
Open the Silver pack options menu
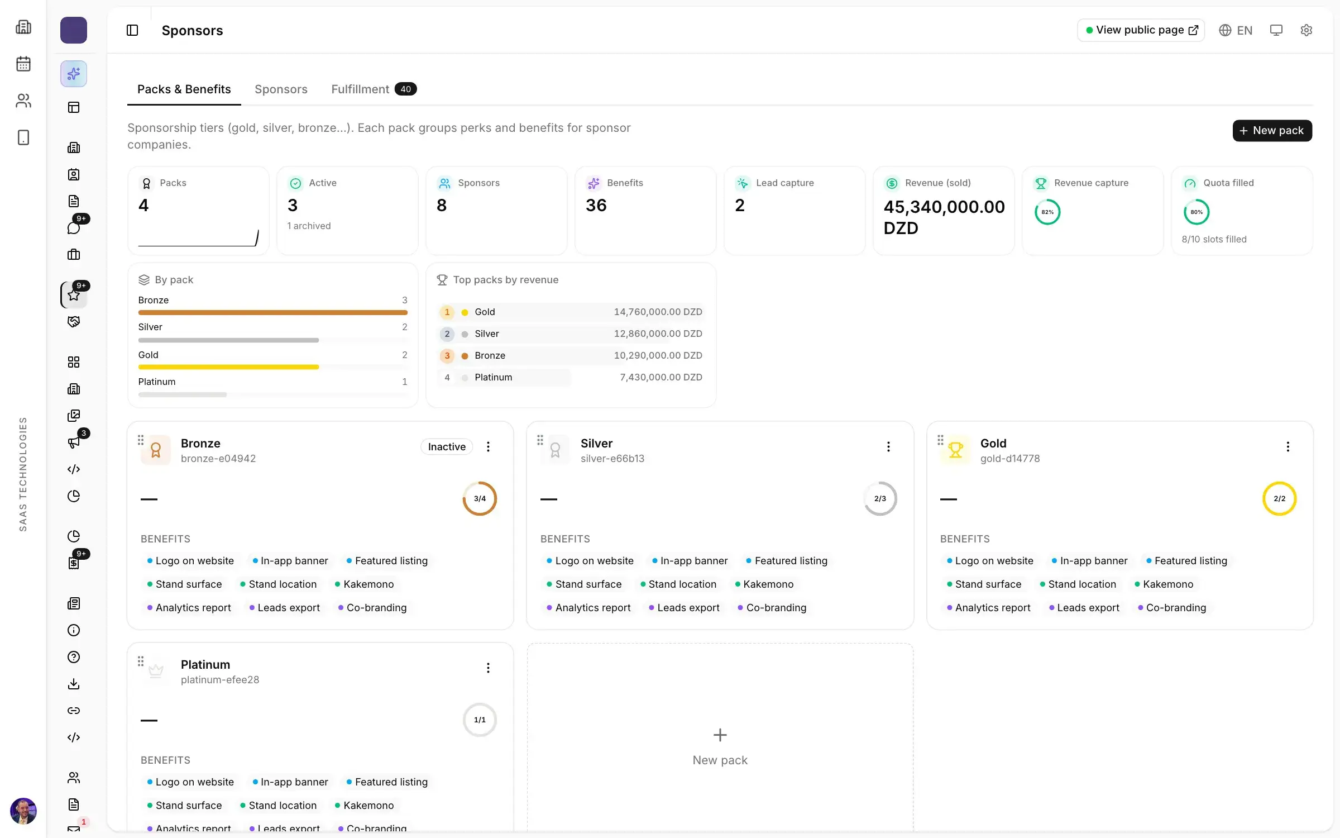888,447
